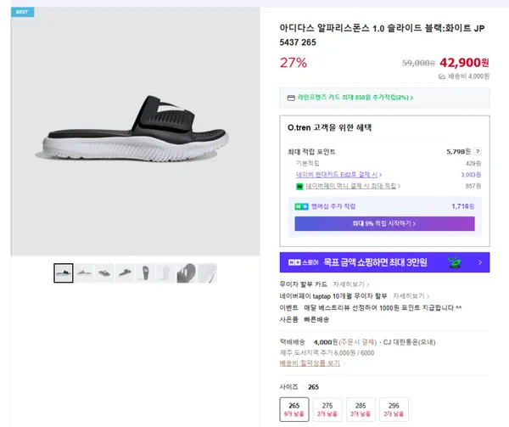The image size is (509, 427).
Task: Open purple banner chevron arrow
Action: pos(479,263)
